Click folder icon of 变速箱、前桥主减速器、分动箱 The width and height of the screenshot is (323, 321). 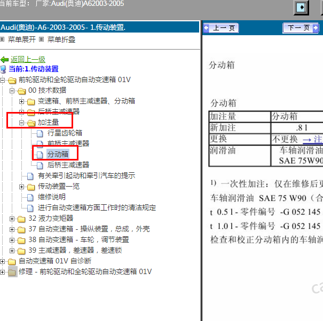[31, 101]
